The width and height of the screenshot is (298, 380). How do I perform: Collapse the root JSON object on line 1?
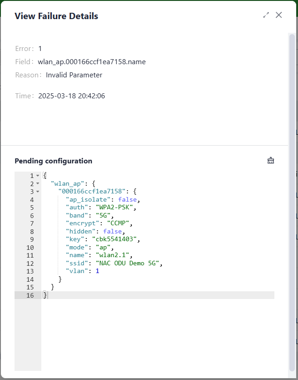pyautogui.click(x=37, y=176)
